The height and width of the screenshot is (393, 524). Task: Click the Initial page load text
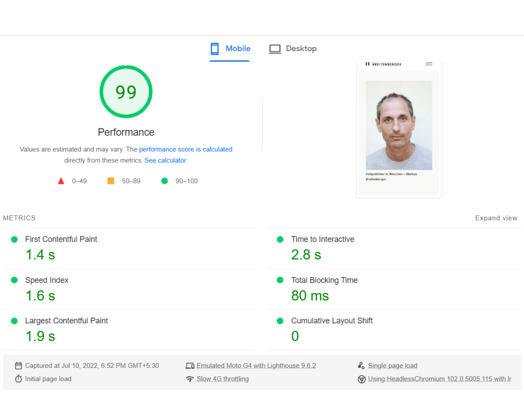48,379
